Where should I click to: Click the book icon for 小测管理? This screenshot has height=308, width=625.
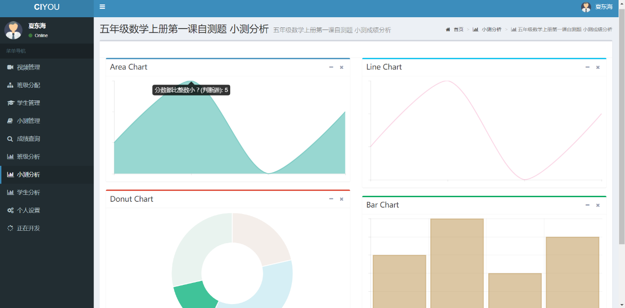10,121
